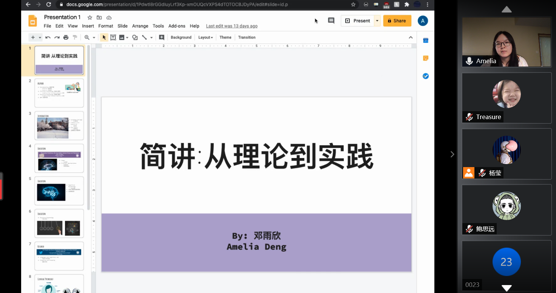Select the Line tool

(144, 37)
